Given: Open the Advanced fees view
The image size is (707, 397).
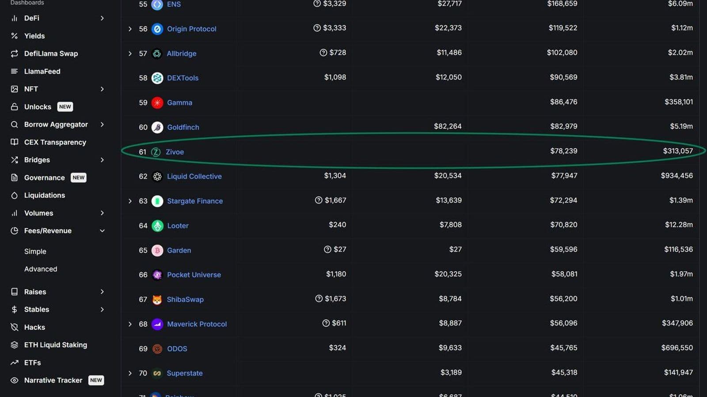Looking at the screenshot, I should point(41,269).
